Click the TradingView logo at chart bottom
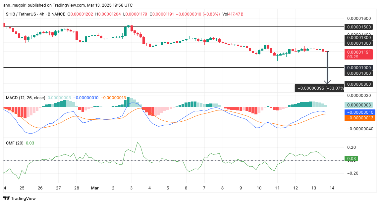380x204 pixels. 20,198
